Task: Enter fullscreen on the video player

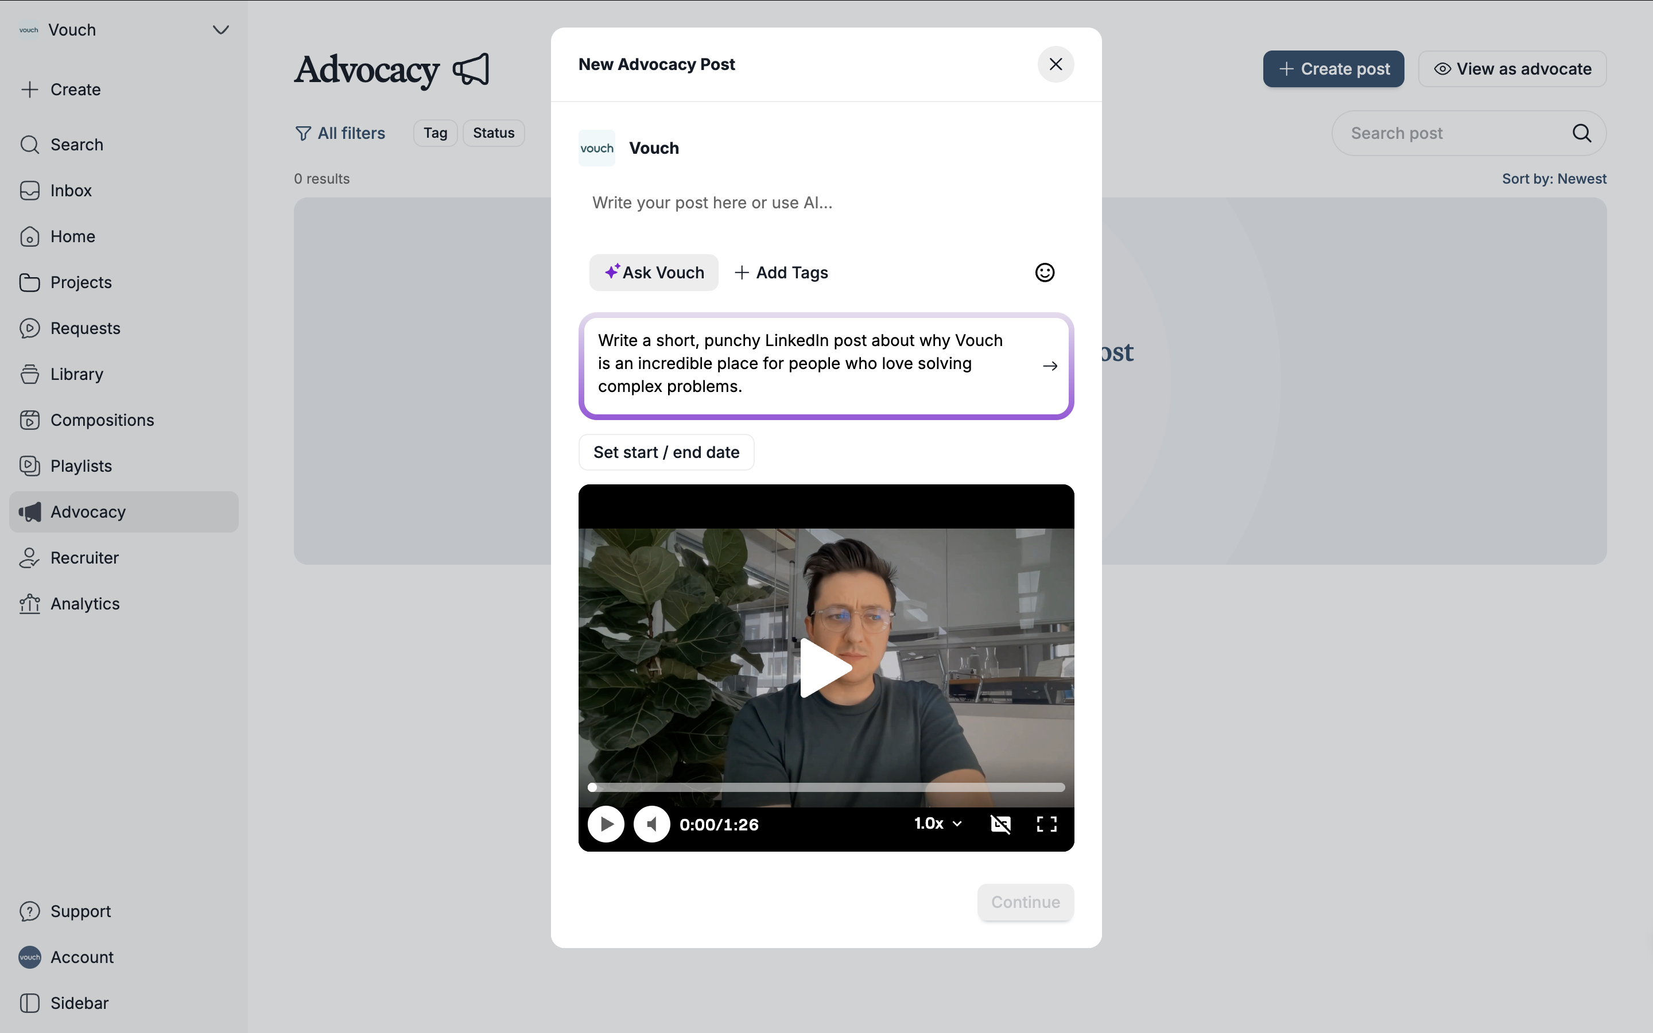Action: pos(1046,824)
